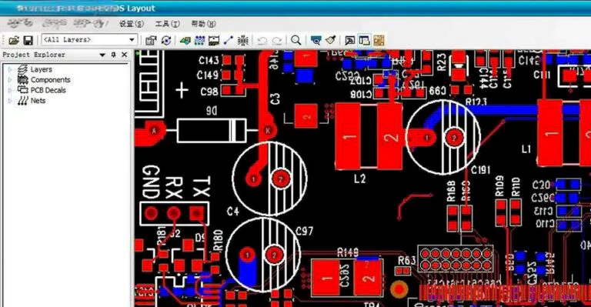Viewport: 591px width, 307px height.
Task: Select the L2 inductor label
Action: (360, 179)
